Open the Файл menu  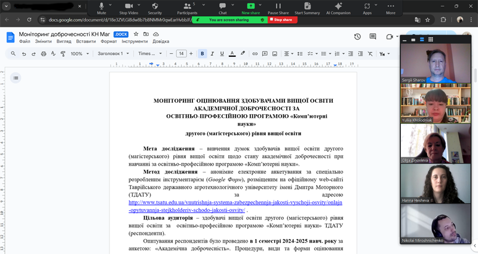[x=24, y=41]
